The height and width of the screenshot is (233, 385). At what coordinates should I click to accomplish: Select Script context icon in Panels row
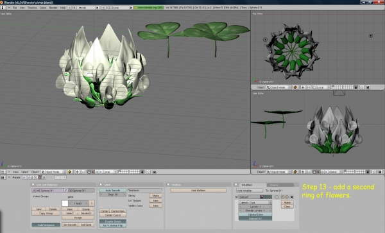click(28, 177)
